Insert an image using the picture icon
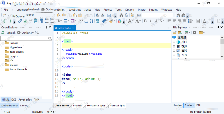Screen dimensions: 224x114 [x=25, y=21]
